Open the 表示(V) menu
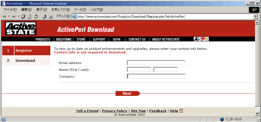The image size is (261, 122). pyautogui.click(x=42, y=10)
